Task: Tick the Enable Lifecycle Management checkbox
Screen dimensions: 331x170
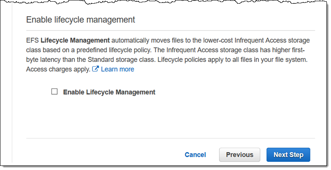Action: [54, 91]
